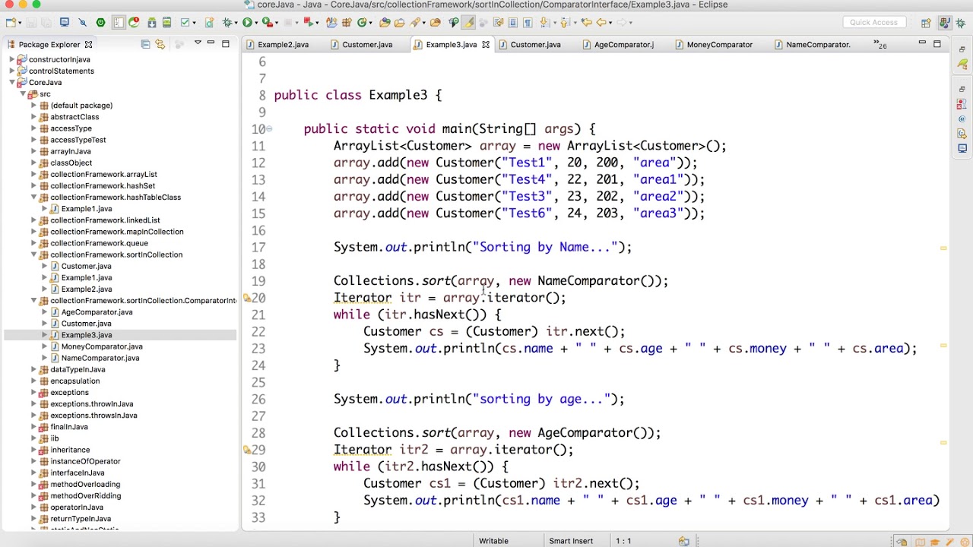Click overview ruler marker near line 17
Image resolution: width=973 pixels, height=547 pixels.
943,248
